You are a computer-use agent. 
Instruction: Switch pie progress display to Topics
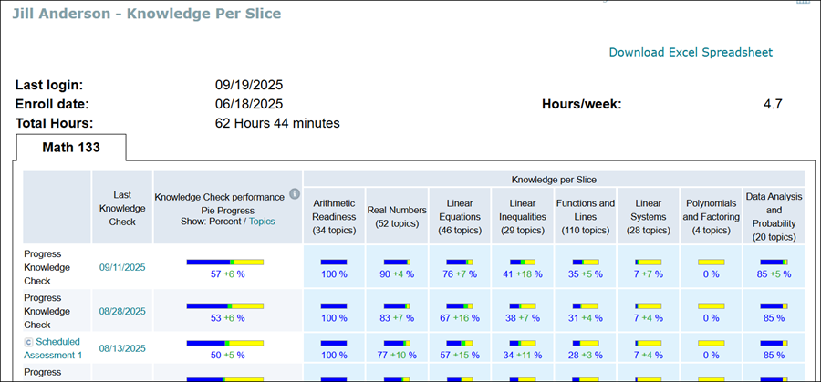pyautogui.click(x=261, y=222)
